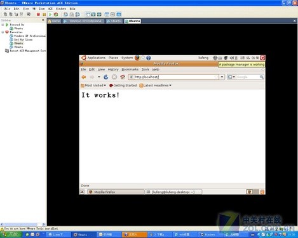This screenshot has height=238, width=298.
Task: Open the Ubuntu Applications menu
Action: 96,58
